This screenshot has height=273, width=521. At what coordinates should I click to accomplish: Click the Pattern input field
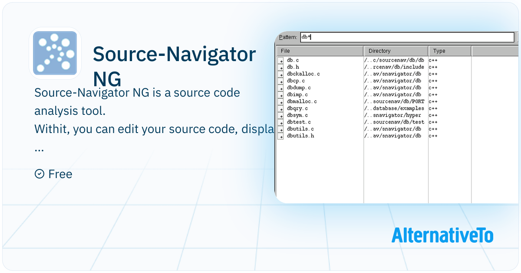pyautogui.click(x=407, y=37)
